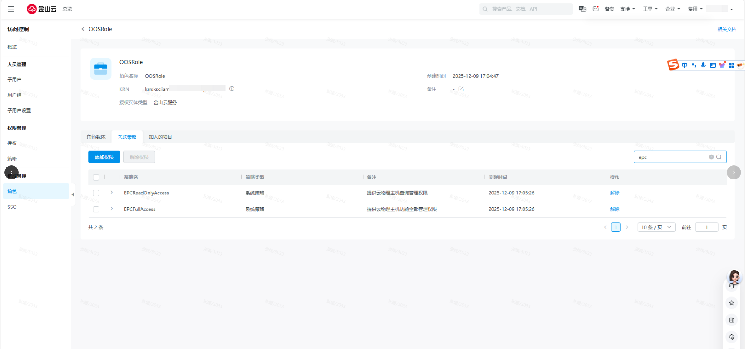Viewport: 745px width, 349px height.
Task: Switch to the 角色载体 tab
Action: (x=96, y=137)
